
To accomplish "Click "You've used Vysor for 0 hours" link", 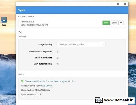I will tap(39, 81).
